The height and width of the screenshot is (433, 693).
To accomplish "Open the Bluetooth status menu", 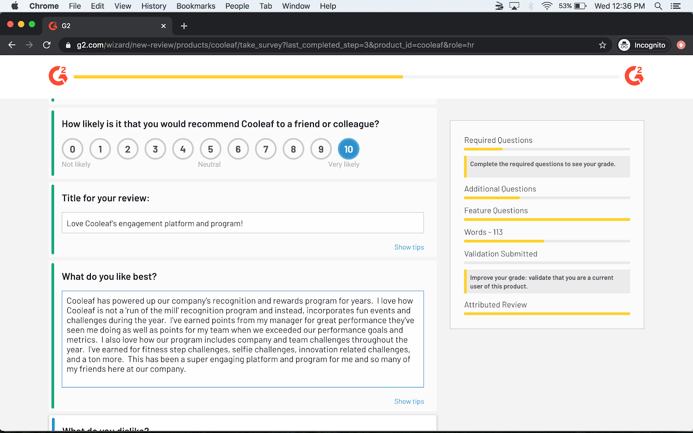I will (x=531, y=6).
